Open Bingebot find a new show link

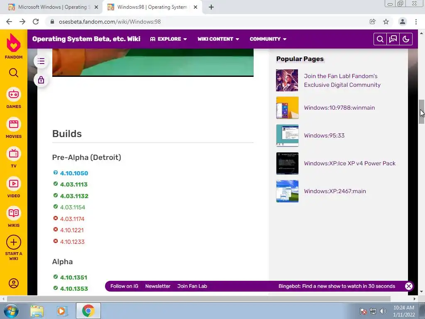[337, 286]
